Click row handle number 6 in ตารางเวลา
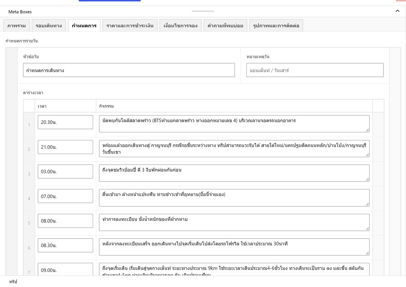The image size is (406, 287). (x=29, y=248)
